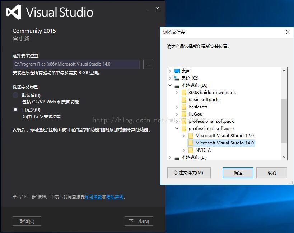Click the folder tree scroll up arrow
This screenshot has height=233, width=294.
[x=284, y=71]
